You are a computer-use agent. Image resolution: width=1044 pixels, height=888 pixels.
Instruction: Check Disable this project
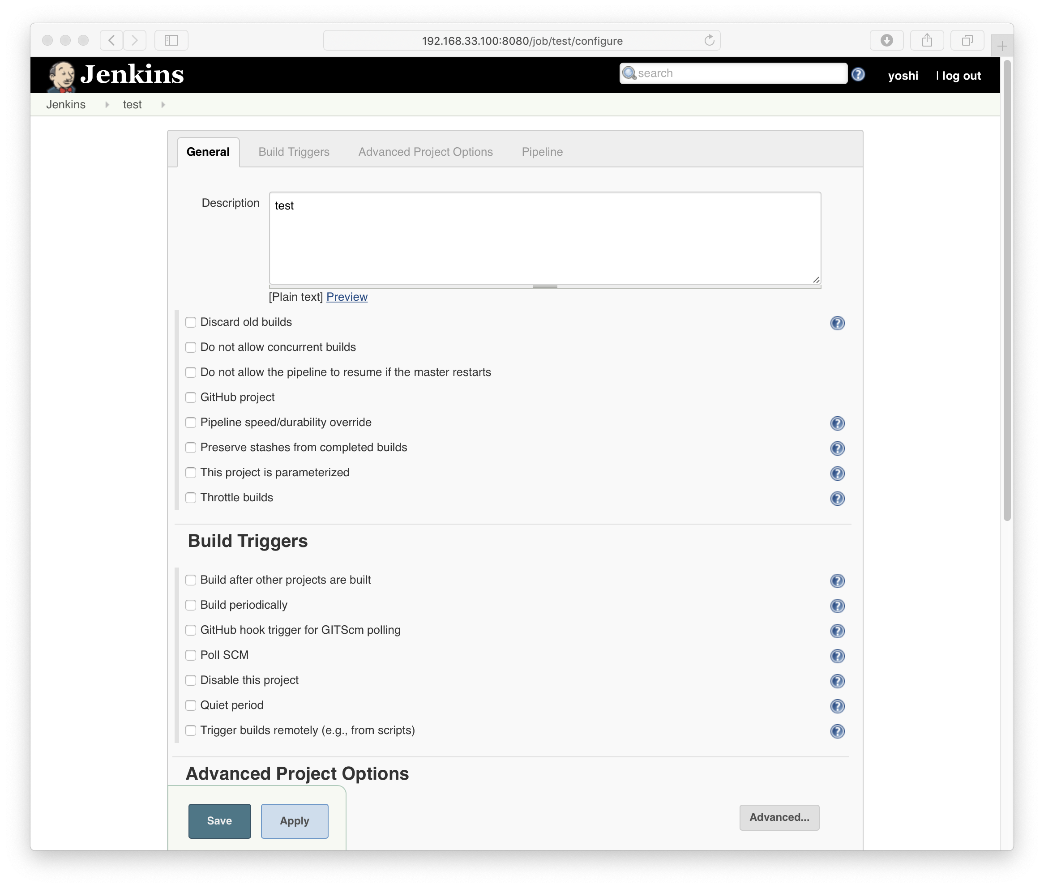[x=190, y=681]
